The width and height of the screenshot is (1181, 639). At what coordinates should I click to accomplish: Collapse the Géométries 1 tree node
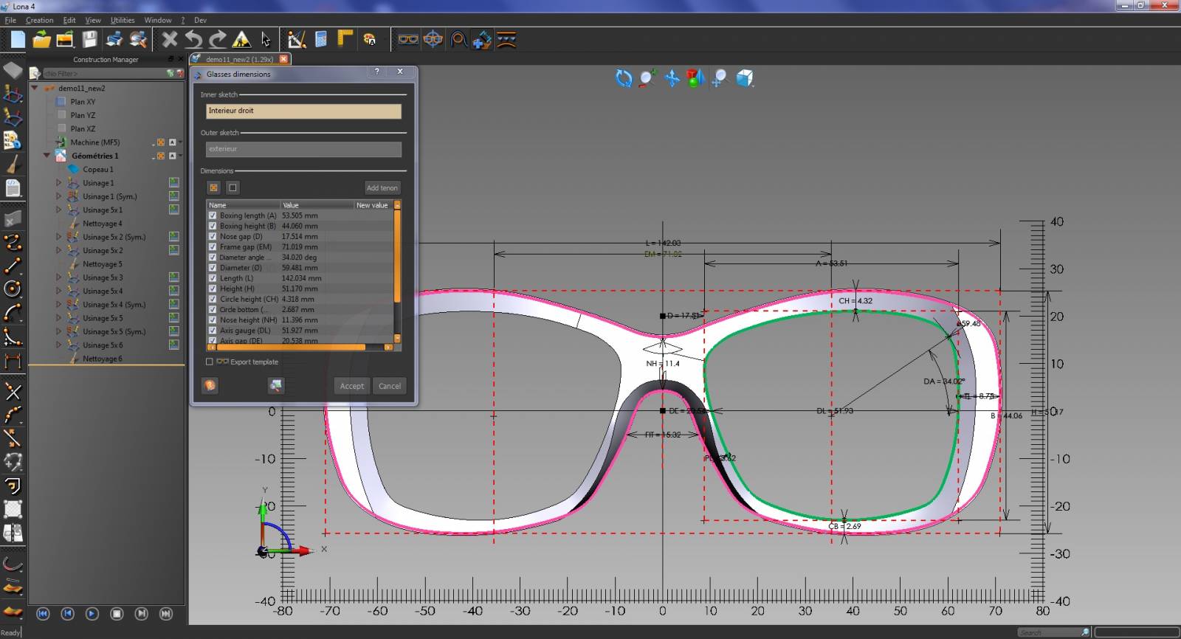point(47,156)
